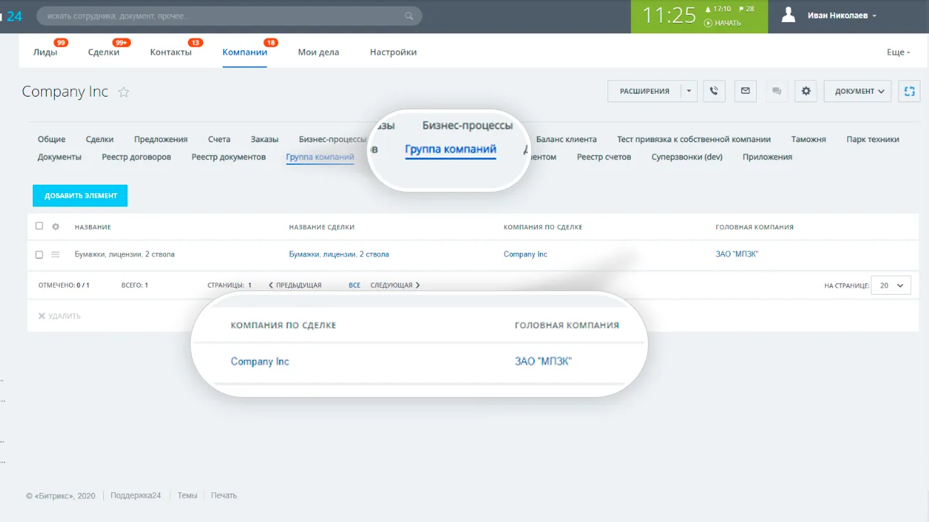Click the Печать footer link
Viewport: 929px width, 522px height.
click(224, 496)
